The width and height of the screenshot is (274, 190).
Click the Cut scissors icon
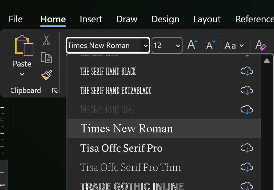(x=46, y=40)
